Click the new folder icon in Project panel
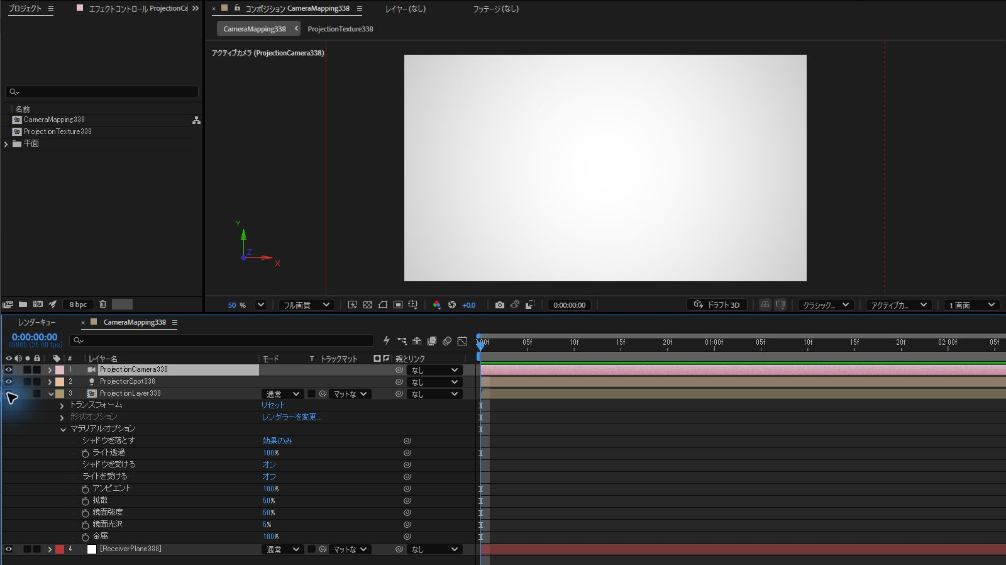The width and height of the screenshot is (1006, 565). click(x=23, y=305)
